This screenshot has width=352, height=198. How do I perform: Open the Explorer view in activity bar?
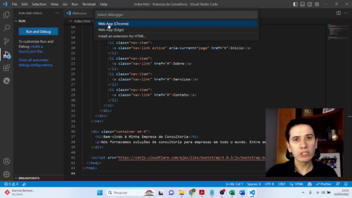pos(7,15)
